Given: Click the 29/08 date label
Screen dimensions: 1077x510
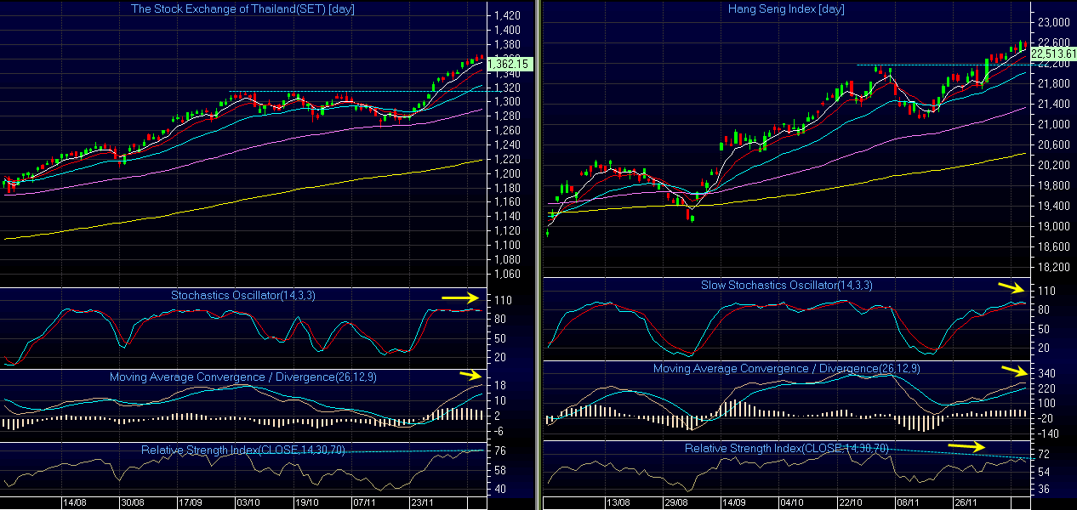Looking at the screenshot, I should pos(675,503).
